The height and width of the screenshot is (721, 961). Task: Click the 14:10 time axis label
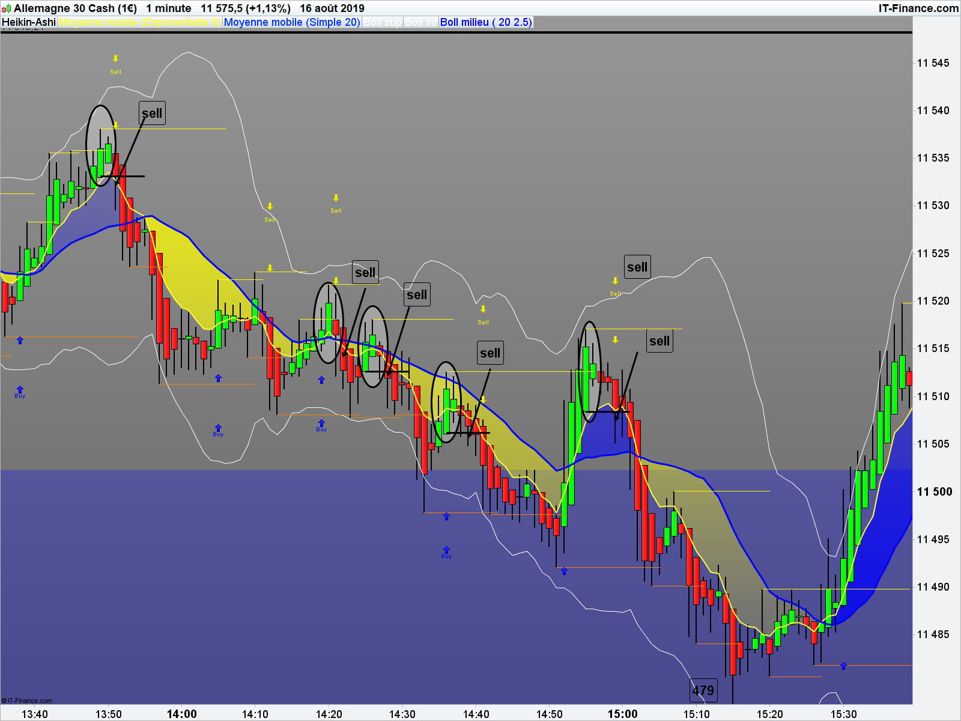pos(255,714)
